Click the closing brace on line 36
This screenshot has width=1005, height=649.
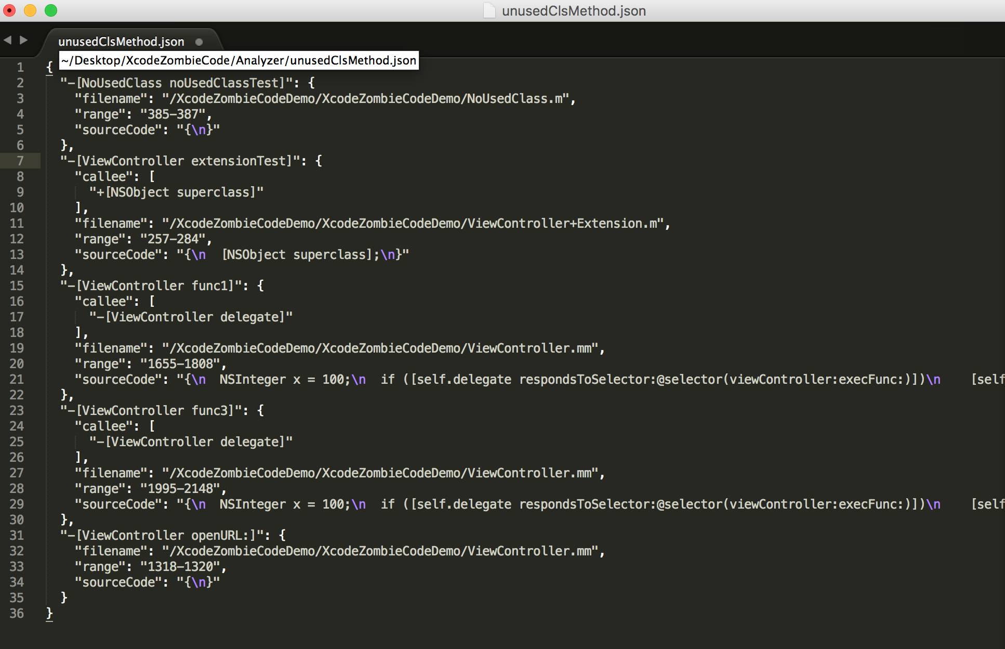tap(49, 613)
